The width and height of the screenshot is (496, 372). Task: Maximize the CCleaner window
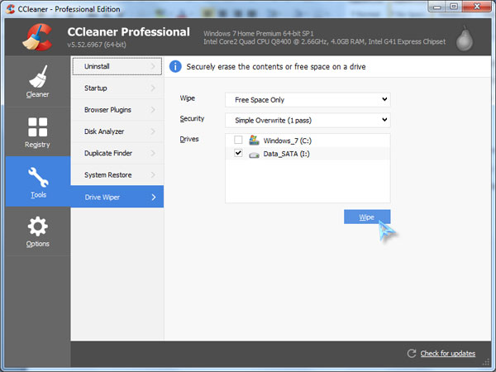point(454,7)
